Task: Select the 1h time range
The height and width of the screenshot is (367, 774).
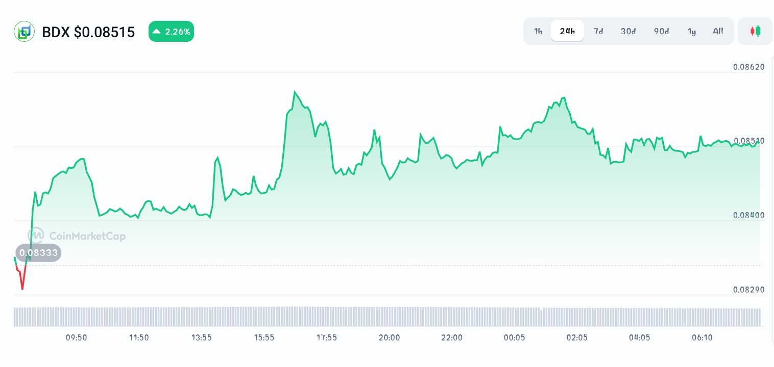Action: [538, 31]
